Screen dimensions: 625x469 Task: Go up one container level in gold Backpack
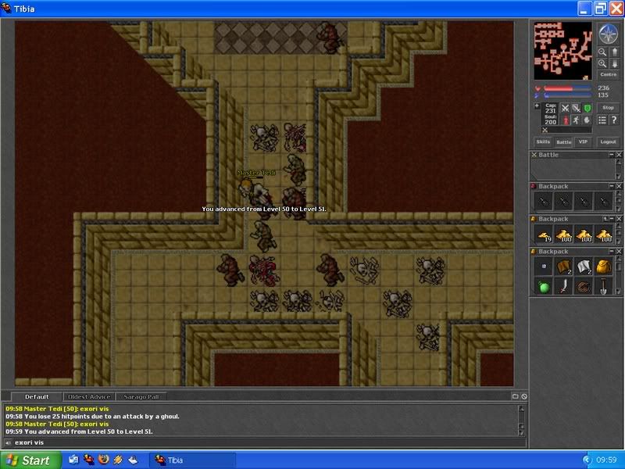[x=605, y=219]
